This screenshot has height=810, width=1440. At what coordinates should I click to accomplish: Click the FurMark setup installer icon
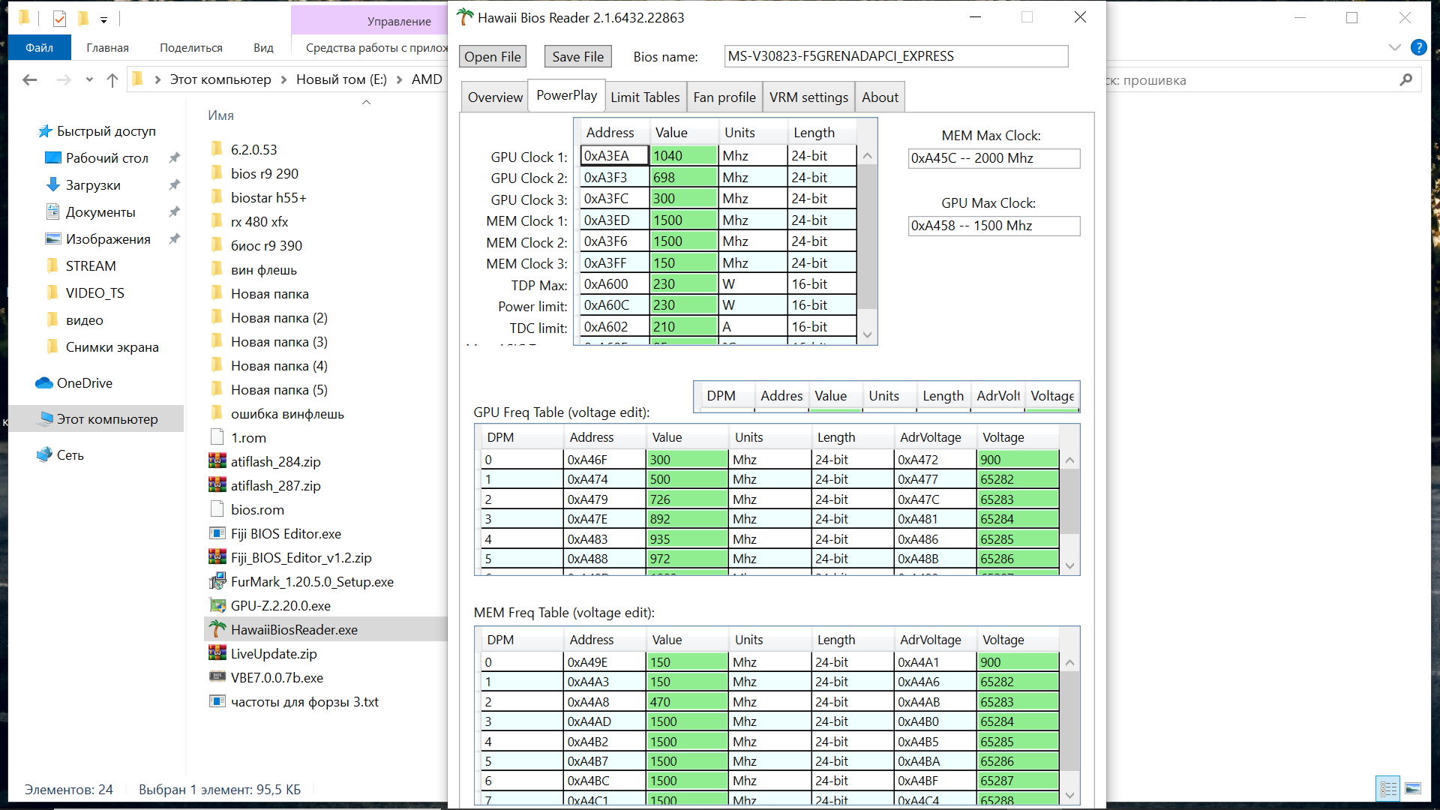click(217, 581)
